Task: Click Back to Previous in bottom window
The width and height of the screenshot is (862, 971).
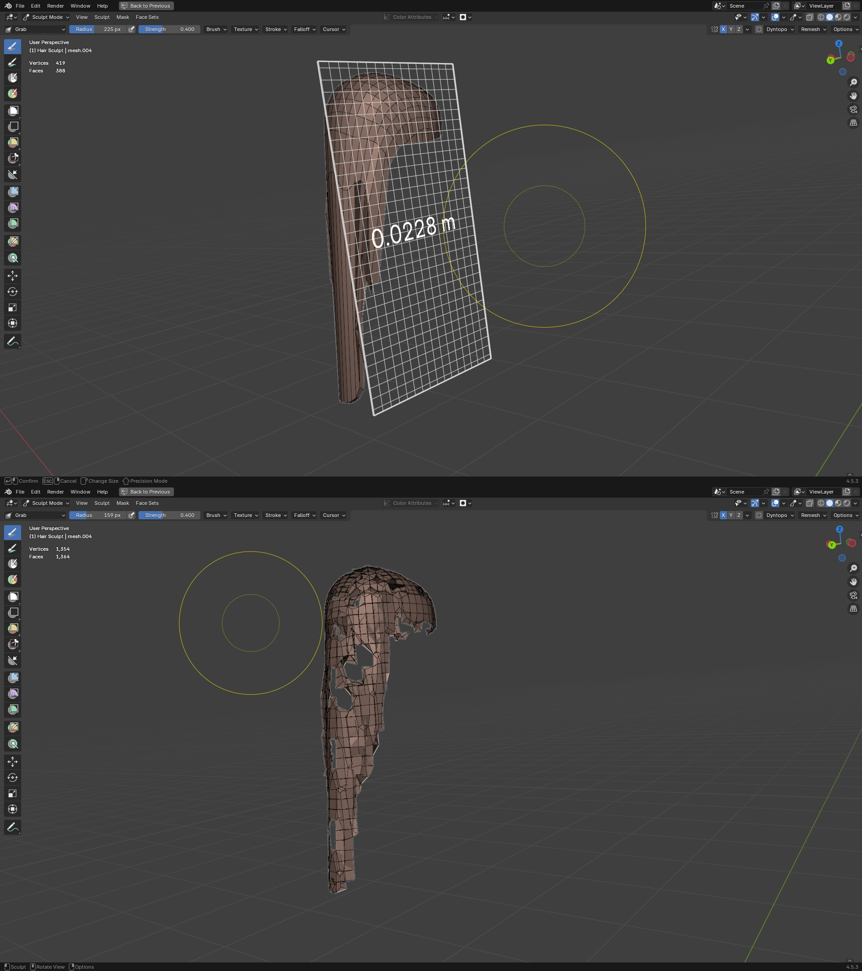Action: coord(146,492)
